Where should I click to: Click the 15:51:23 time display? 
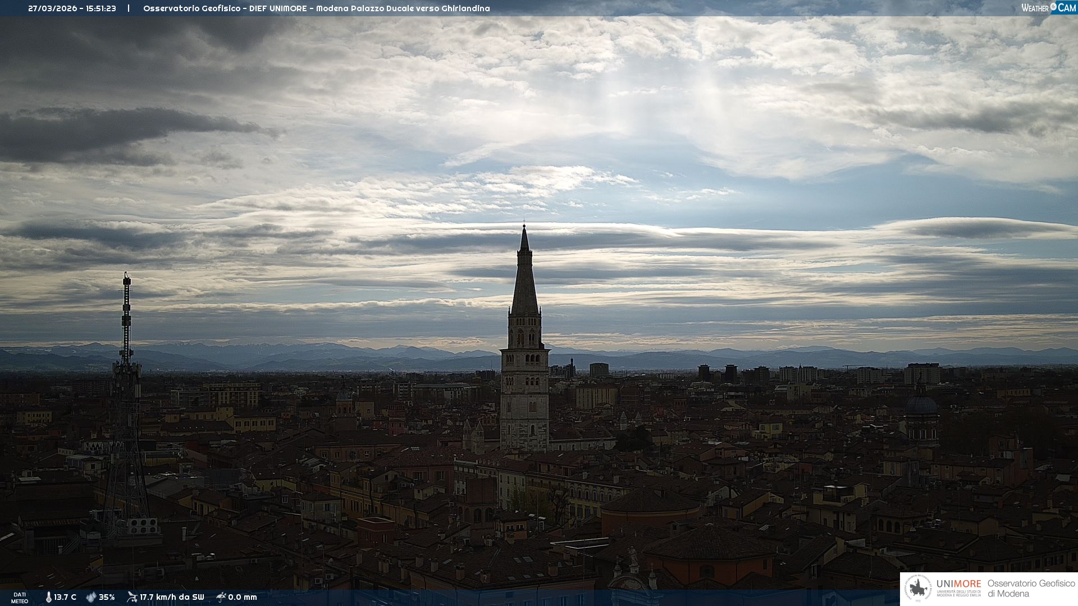[x=101, y=8]
